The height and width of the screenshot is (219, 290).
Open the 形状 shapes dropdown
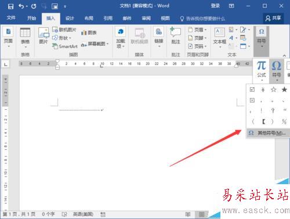[x=61, y=38]
